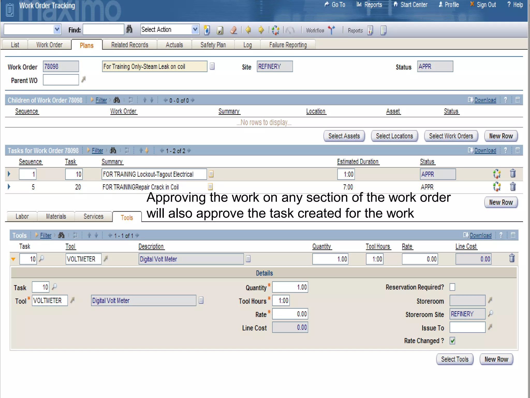
Task: Open the Log tab
Action: pos(247,45)
